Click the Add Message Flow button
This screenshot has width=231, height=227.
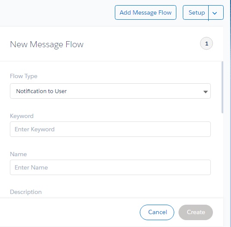point(145,12)
